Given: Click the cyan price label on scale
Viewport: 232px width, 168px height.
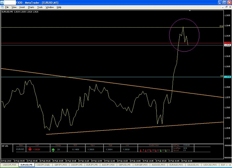Looking at the screenshot, I should 228,77.
